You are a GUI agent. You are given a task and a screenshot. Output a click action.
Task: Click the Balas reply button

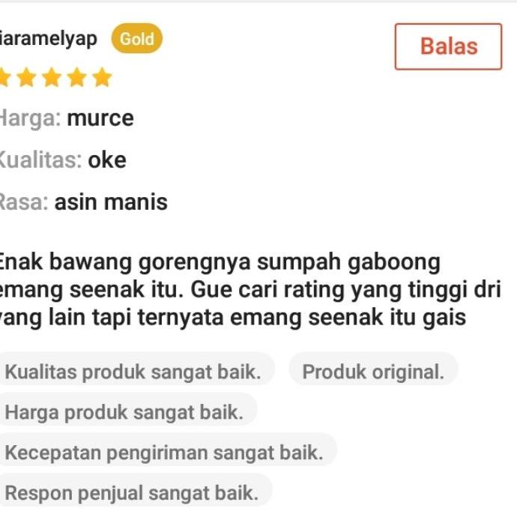(x=448, y=46)
